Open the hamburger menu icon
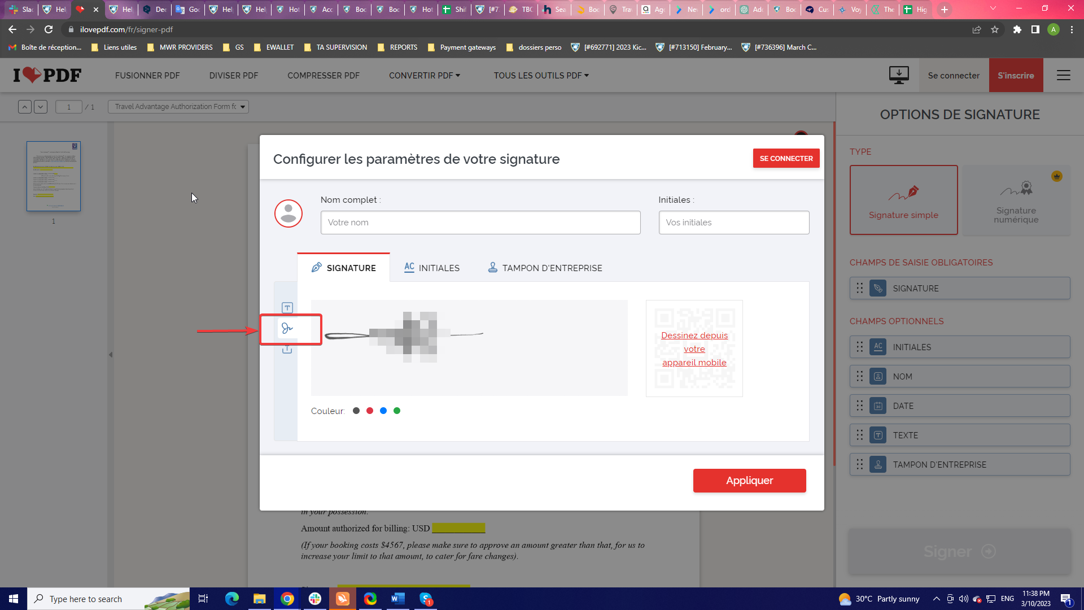1084x610 pixels. tap(1063, 75)
